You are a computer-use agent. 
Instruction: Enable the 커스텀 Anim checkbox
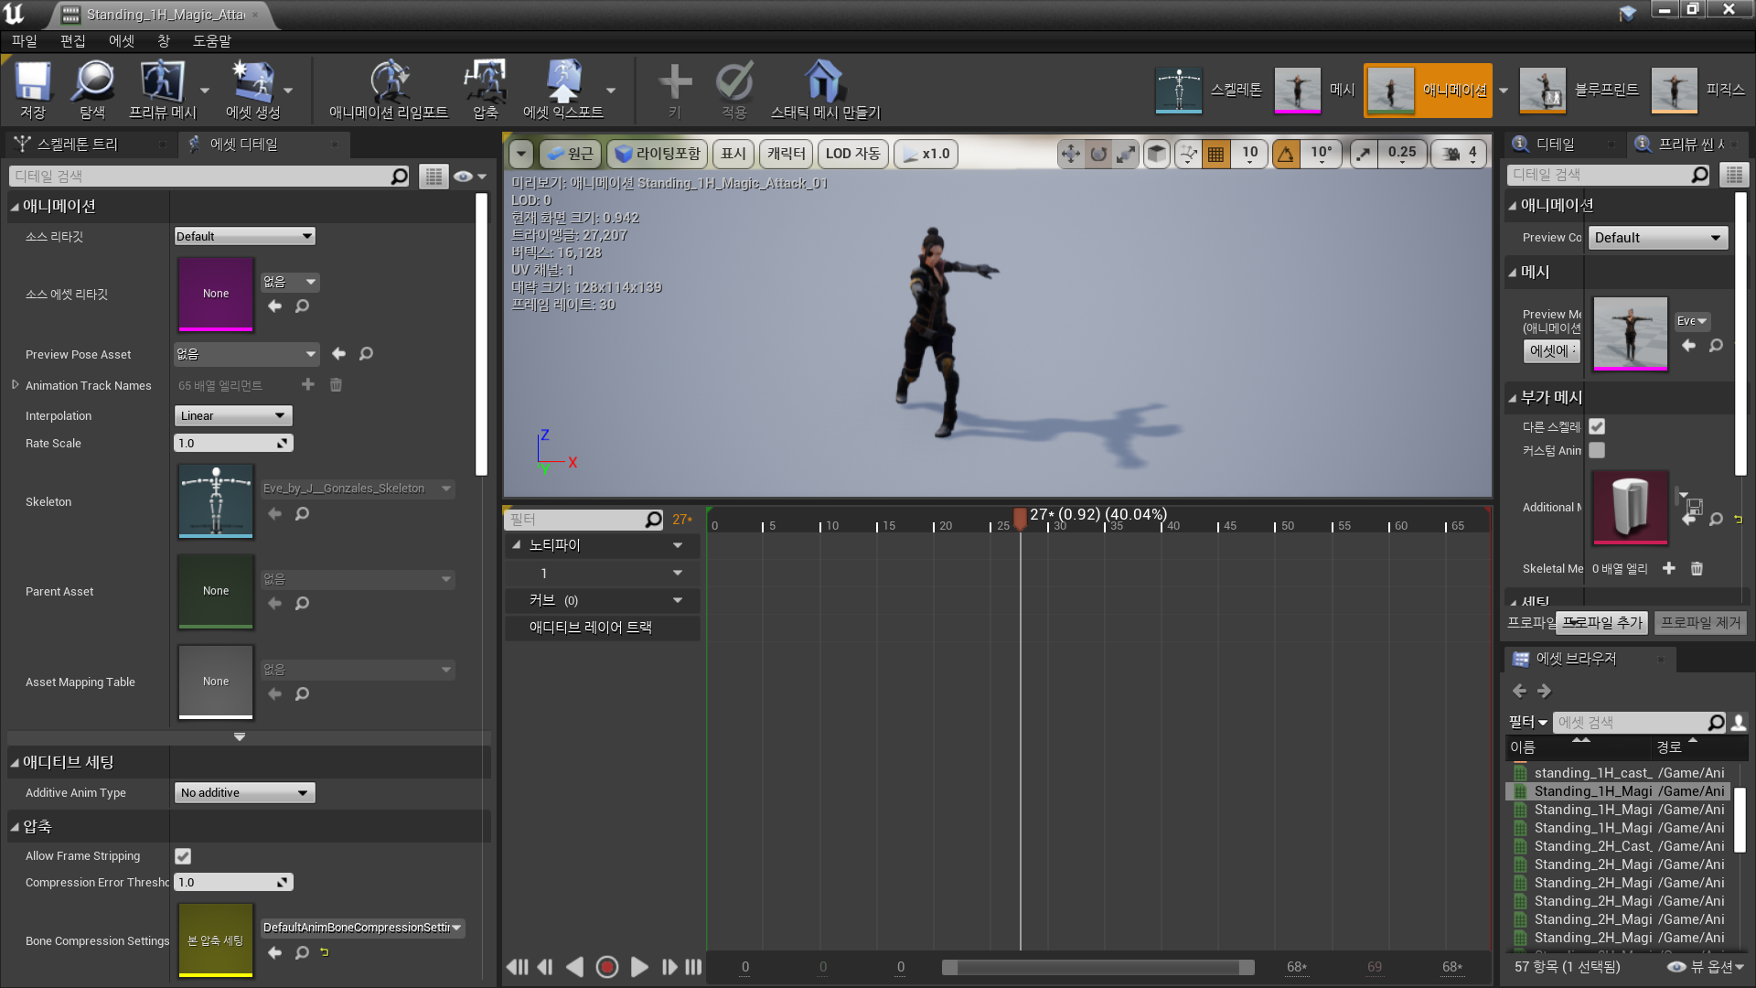pyautogui.click(x=1597, y=450)
